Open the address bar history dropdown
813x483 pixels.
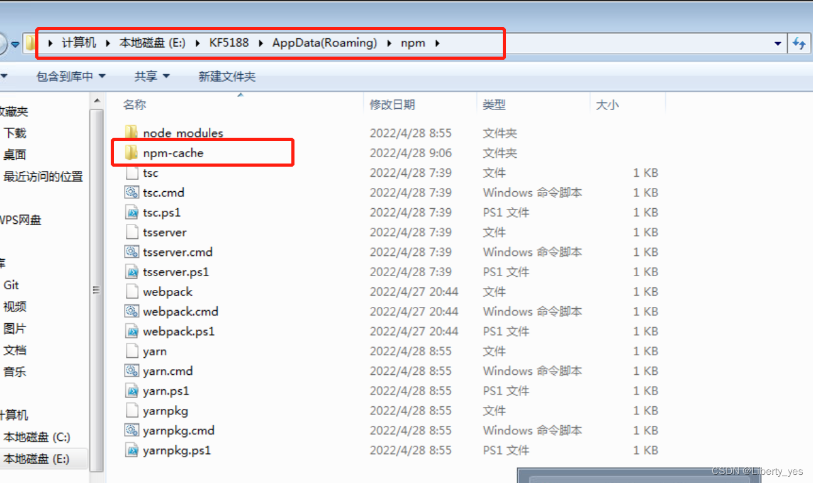point(778,43)
